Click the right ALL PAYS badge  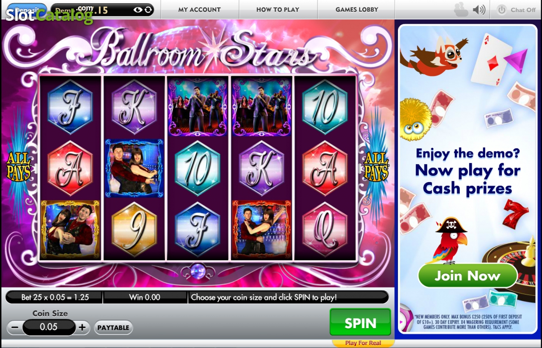tap(376, 166)
